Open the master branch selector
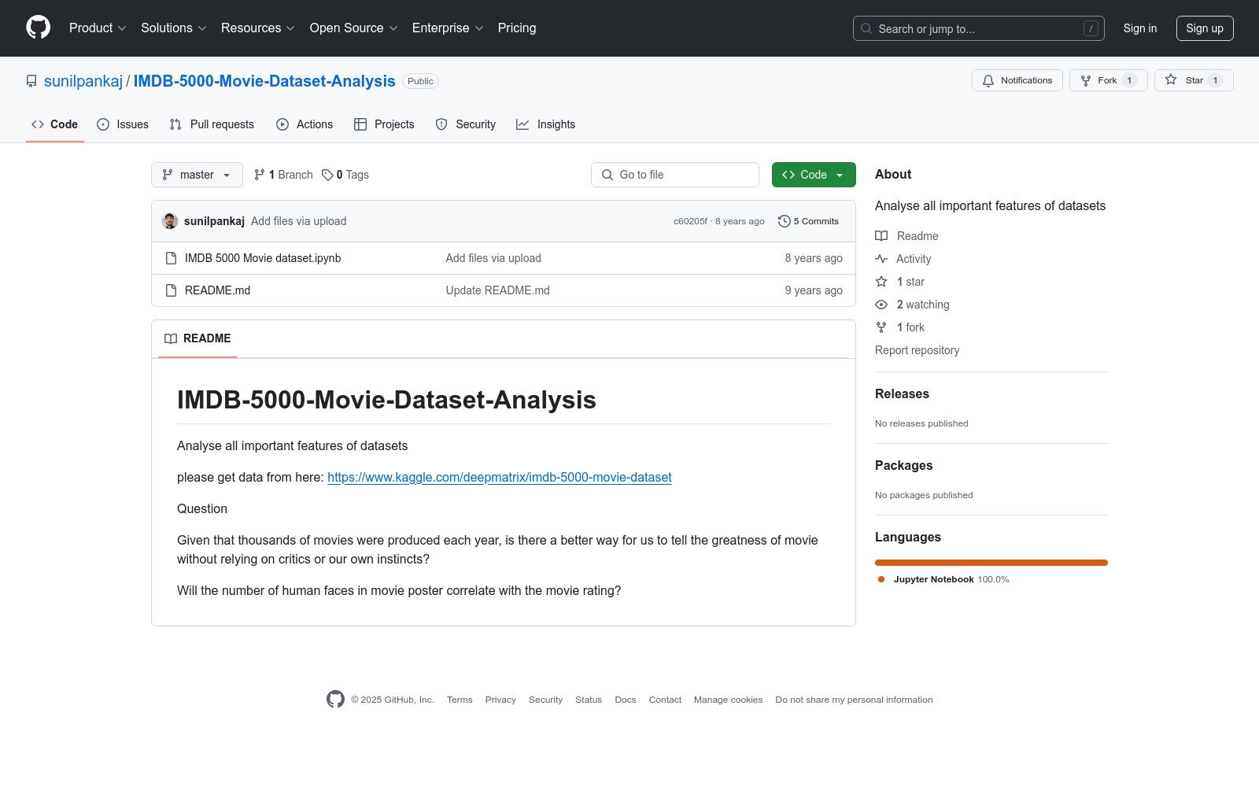1259x787 pixels. click(x=197, y=175)
